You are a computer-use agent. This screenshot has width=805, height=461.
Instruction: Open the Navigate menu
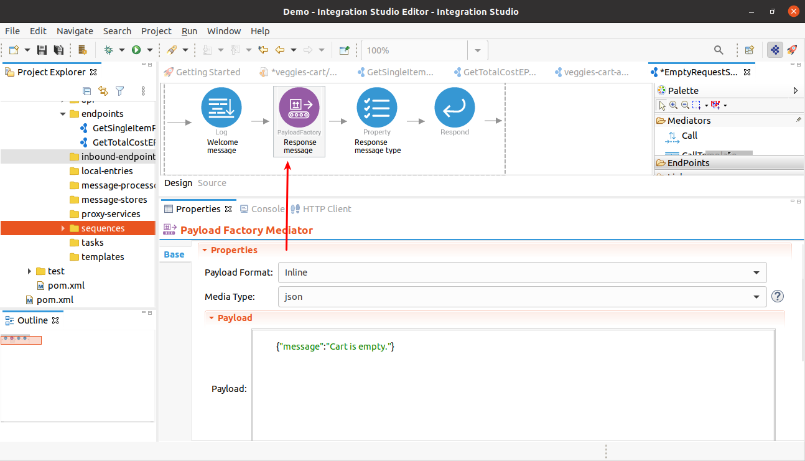(75, 31)
